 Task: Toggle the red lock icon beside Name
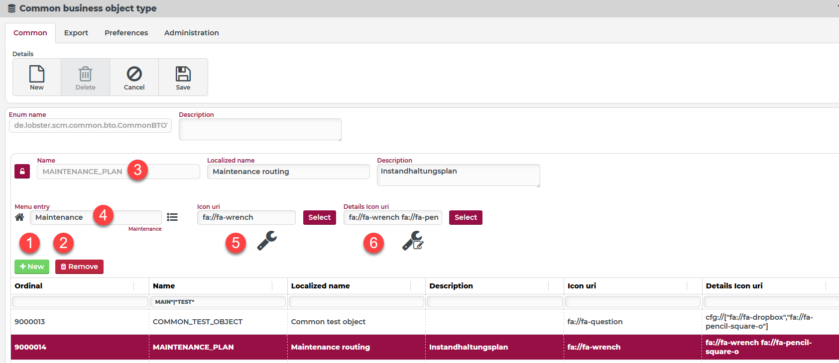click(22, 171)
